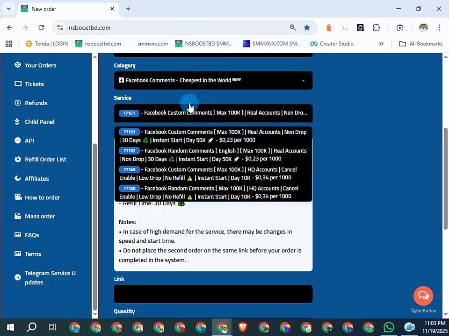Image resolution: width=449 pixels, height=336 pixels.
Task: Click the Link input field
Action: tap(213, 294)
